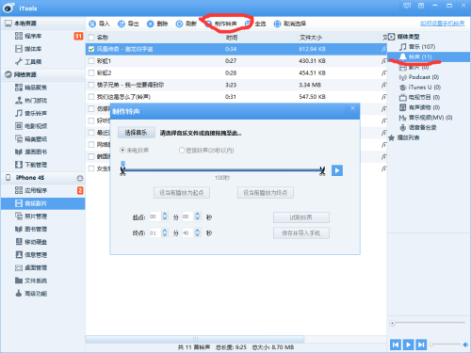Click 设当前播放为起点 button
This screenshot has height=353, width=471.
(x=182, y=193)
